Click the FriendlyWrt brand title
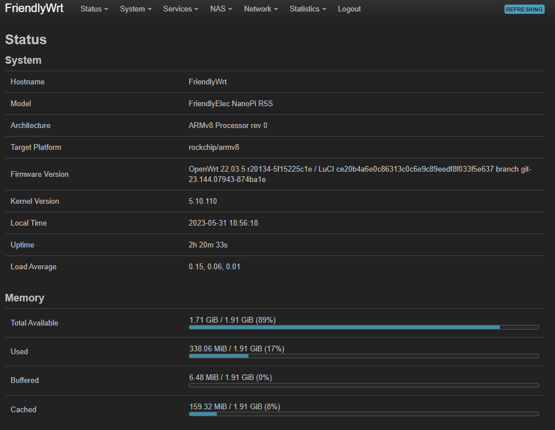 coord(34,9)
